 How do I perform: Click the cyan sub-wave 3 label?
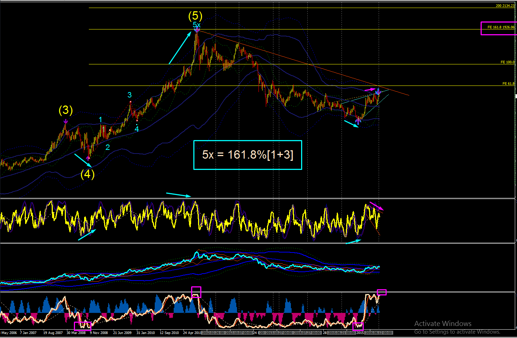coord(130,95)
